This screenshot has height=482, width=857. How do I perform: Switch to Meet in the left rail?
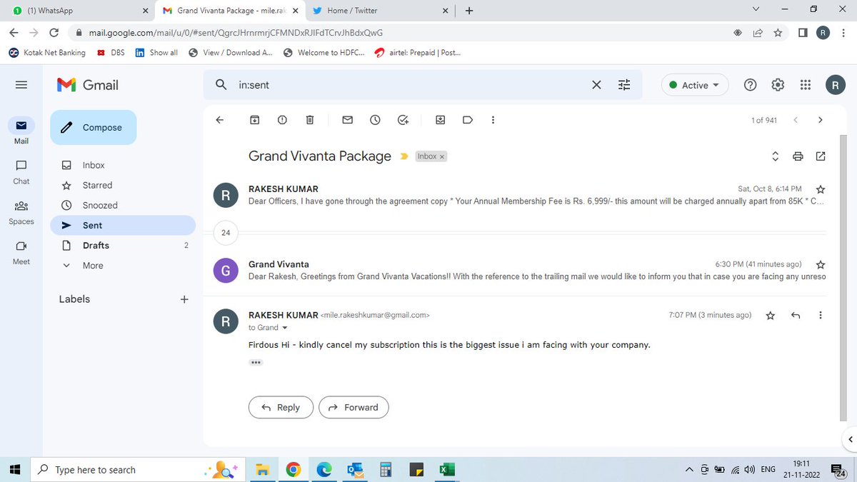click(21, 252)
